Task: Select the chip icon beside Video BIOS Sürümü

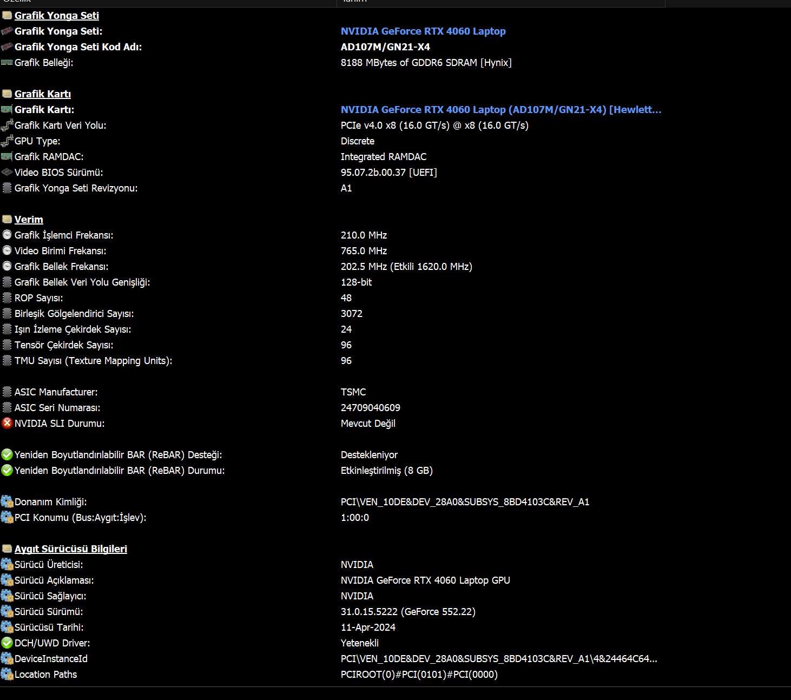Action: click(7, 173)
